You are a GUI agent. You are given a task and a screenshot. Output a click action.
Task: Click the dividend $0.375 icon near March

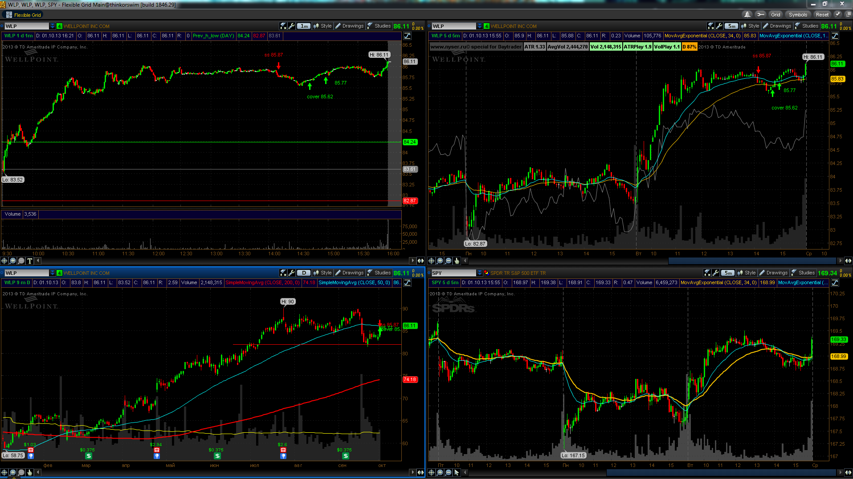point(89,456)
